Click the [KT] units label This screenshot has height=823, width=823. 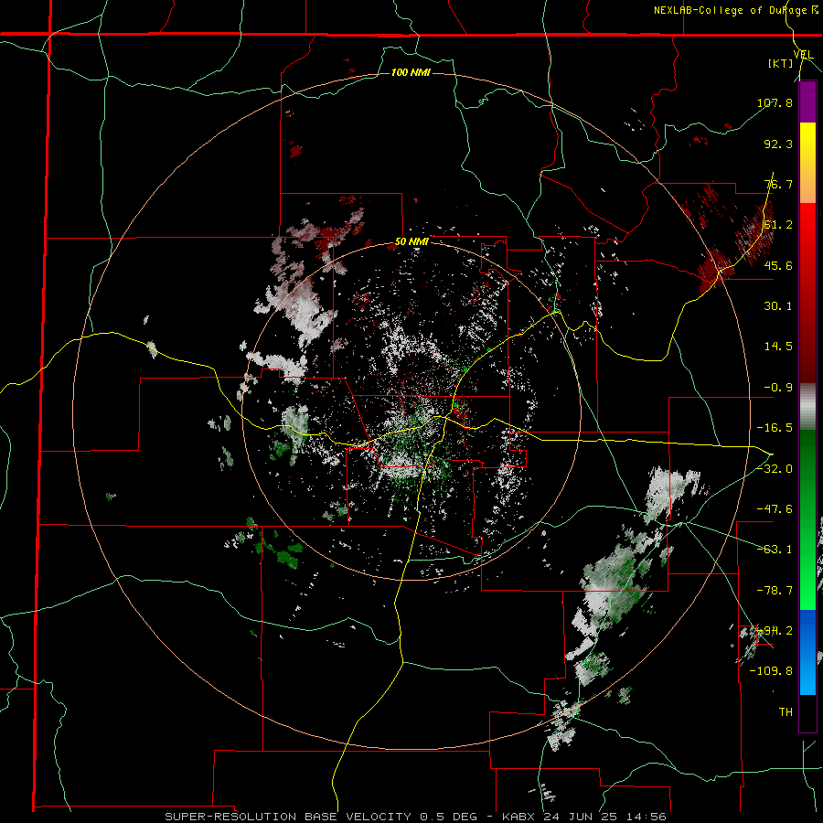pos(781,63)
